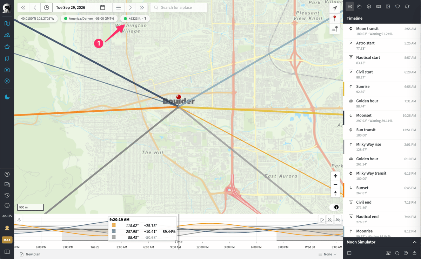The height and width of the screenshot is (259, 421).
Task: Open the hamburger list menu in date bar
Action: pos(119,7)
